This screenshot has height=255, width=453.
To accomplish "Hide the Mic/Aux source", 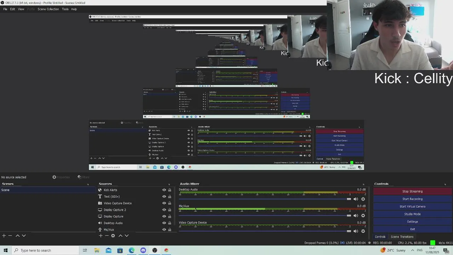I will [164, 229].
